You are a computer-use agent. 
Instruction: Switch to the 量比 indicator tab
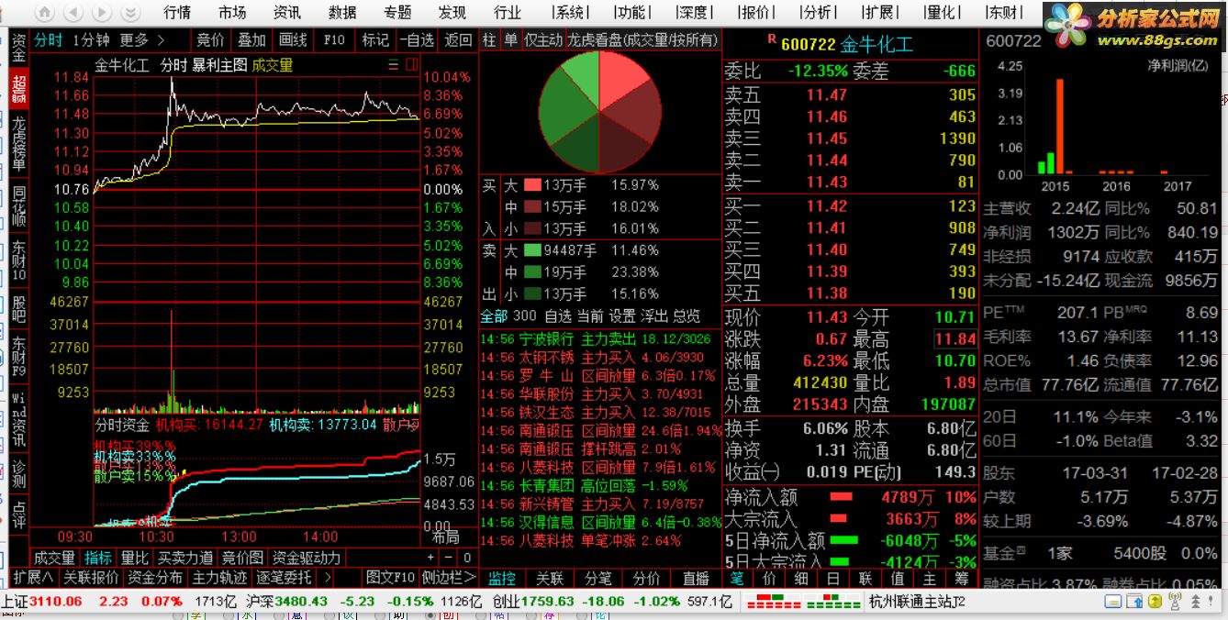click(135, 558)
